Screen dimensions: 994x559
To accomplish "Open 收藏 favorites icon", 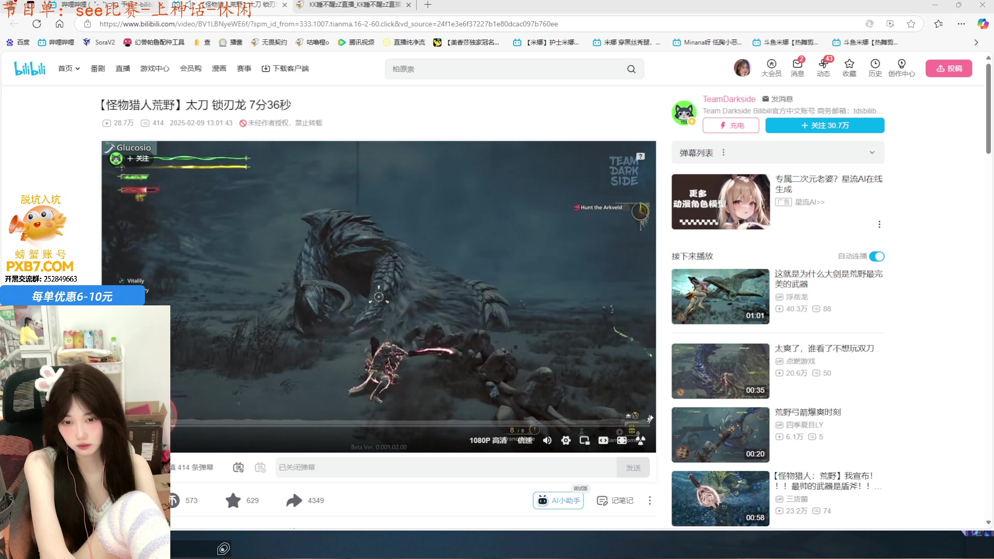I will pos(849,68).
